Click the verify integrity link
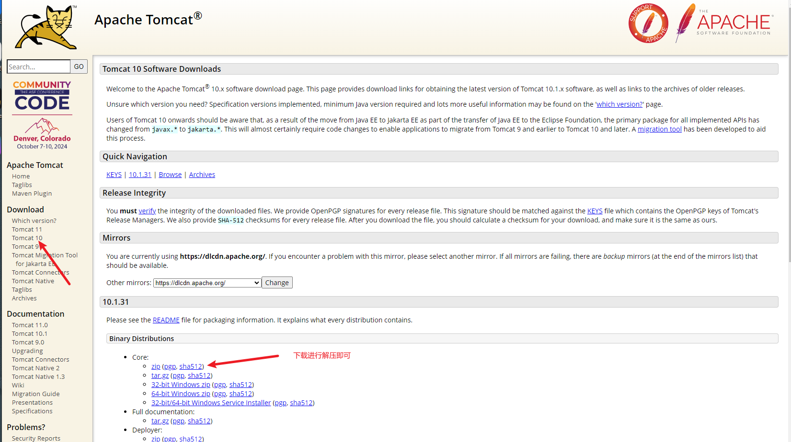The height and width of the screenshot is (442, 791). coord(147,211)
